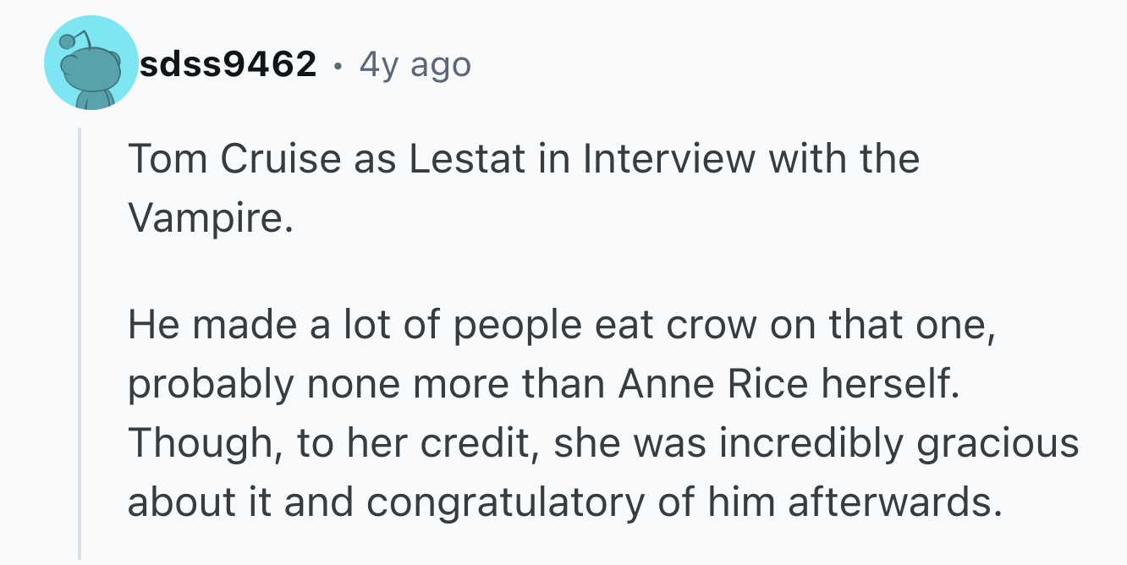Click the sdss9462 Snoo avatar icon
1127x565 pixels.
click(91, 63)
